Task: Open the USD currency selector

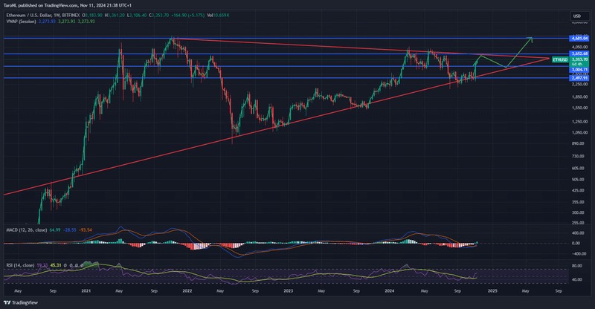Action: [x=579, y=16]
